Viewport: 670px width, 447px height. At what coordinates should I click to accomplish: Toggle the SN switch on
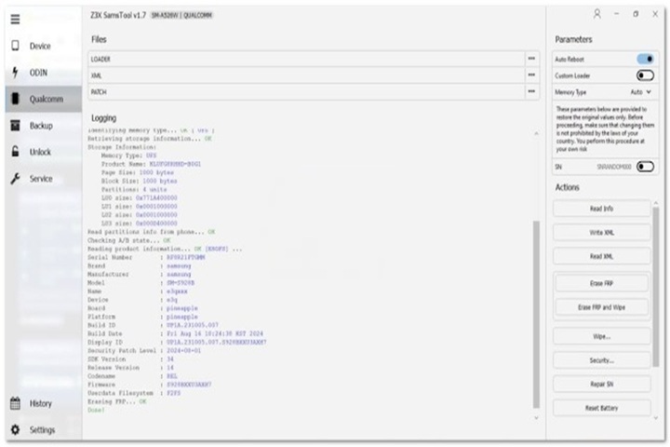point(645,166)
